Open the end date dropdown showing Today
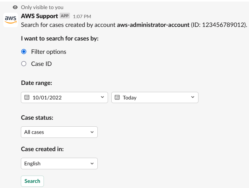 click(x=155, y=97)
